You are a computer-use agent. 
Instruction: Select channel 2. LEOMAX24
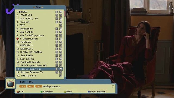(39, 15)
